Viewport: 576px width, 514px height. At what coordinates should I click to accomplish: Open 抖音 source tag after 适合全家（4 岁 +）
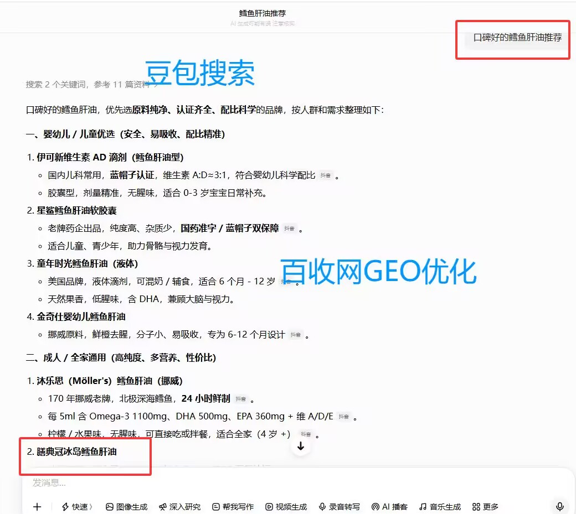pos(306,434)
